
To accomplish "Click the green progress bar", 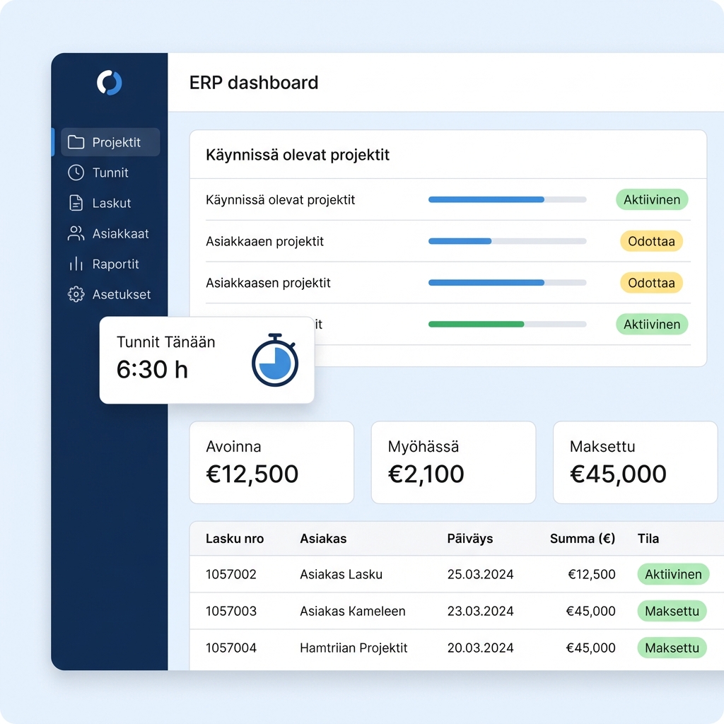I will tap(508, 324).
